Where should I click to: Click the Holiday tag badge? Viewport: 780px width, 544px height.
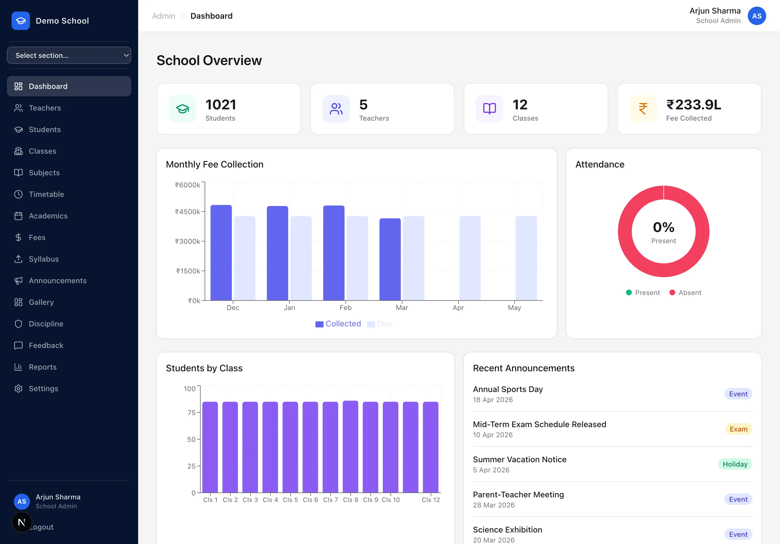[x=735, y=464]
